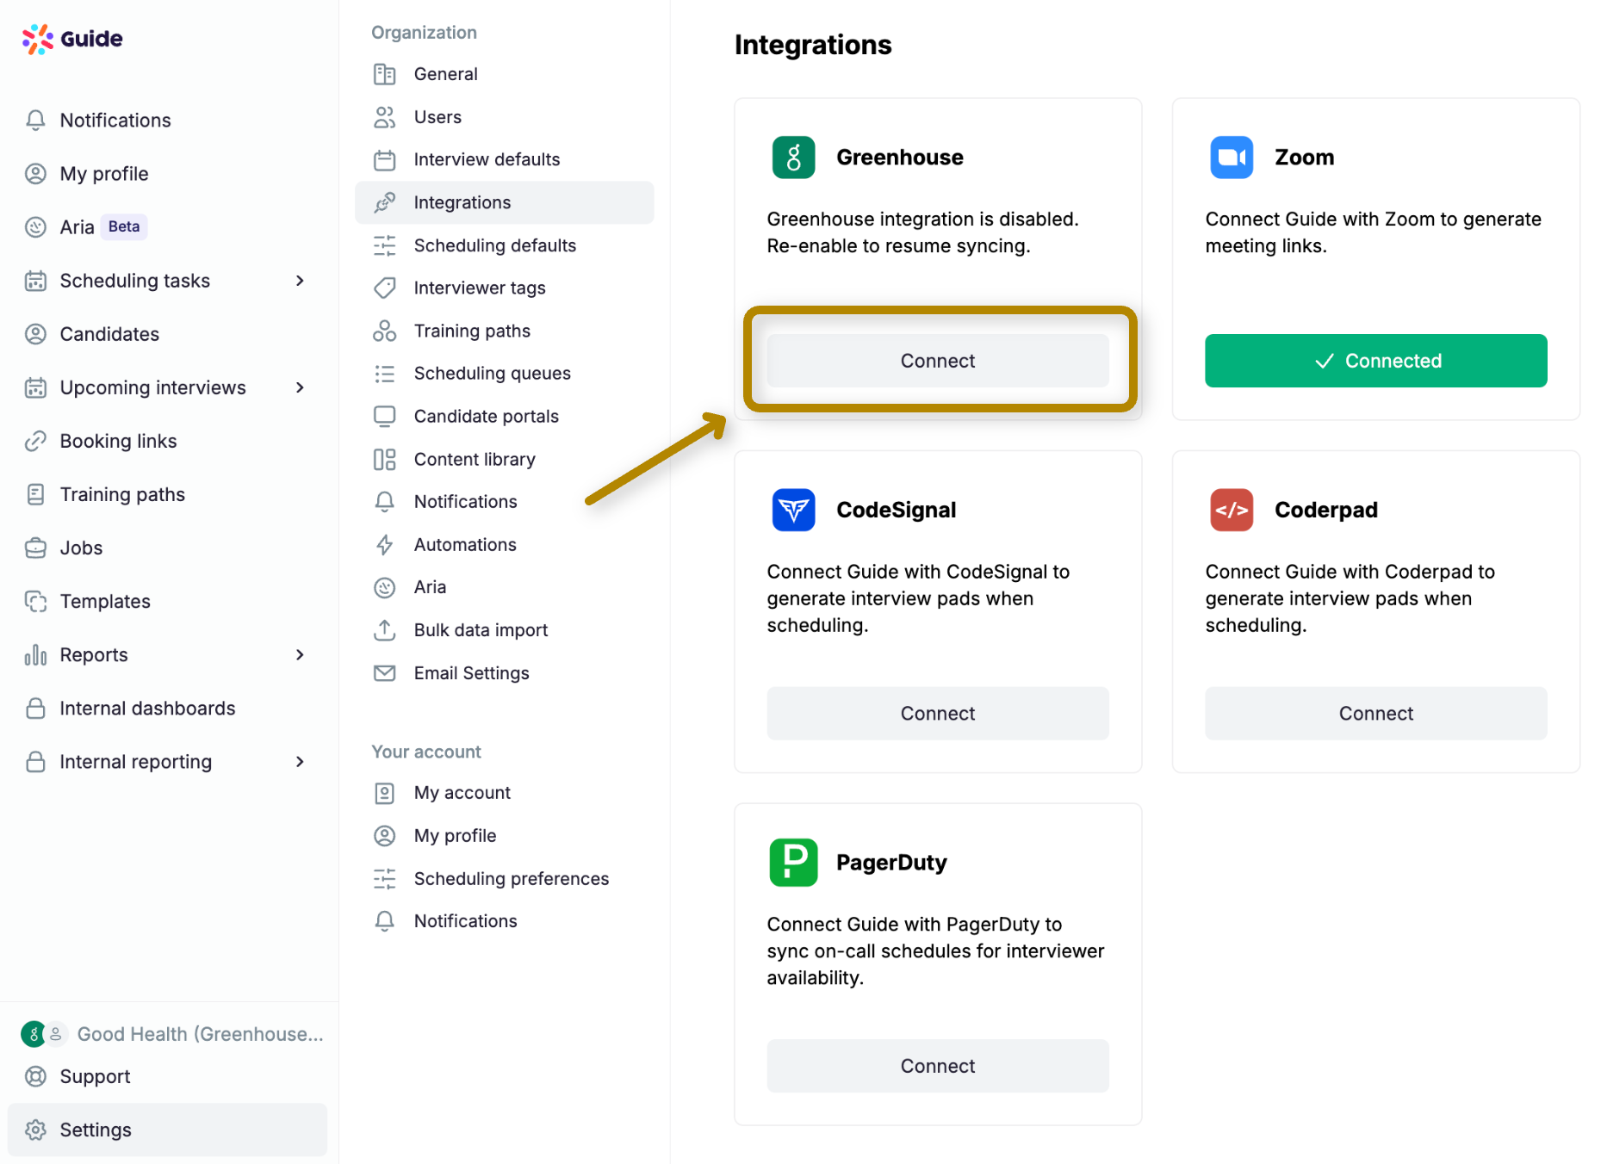
Task: Open General organization settings
Action: pos(504,74)
